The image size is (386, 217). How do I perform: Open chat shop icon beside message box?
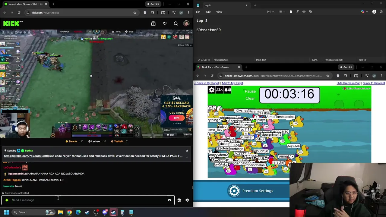(179, 200)
